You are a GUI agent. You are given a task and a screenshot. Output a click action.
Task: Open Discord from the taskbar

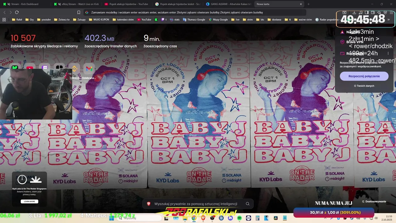[230, 218]
